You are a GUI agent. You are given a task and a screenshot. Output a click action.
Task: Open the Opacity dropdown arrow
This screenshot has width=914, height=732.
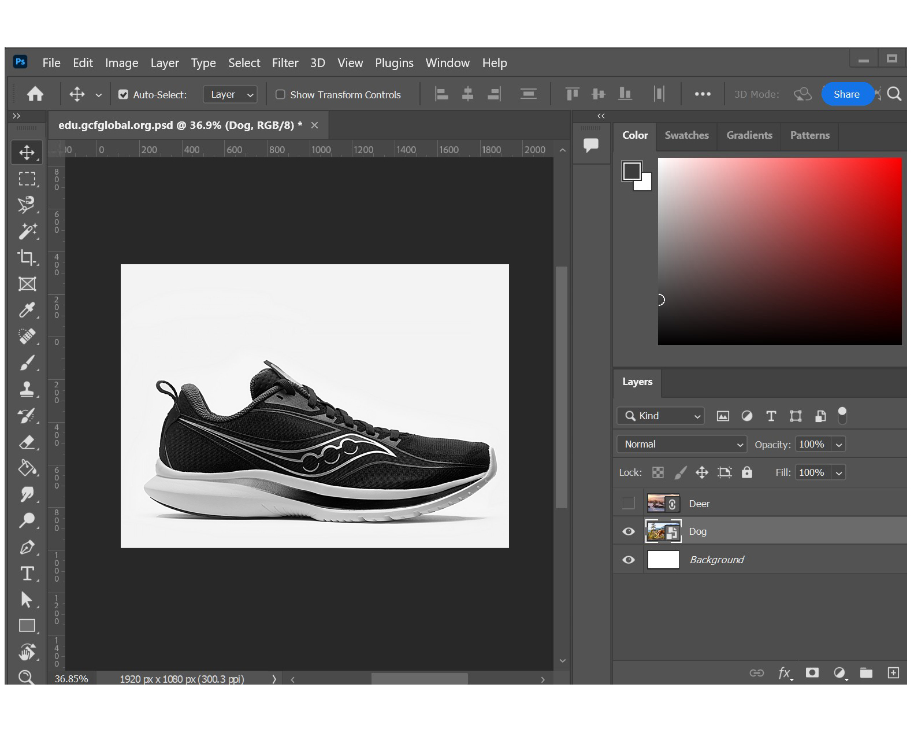click(839, 445)
